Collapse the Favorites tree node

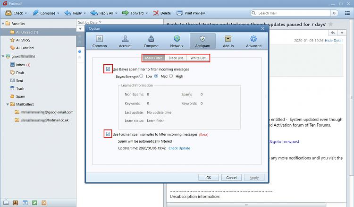point(3,24)
